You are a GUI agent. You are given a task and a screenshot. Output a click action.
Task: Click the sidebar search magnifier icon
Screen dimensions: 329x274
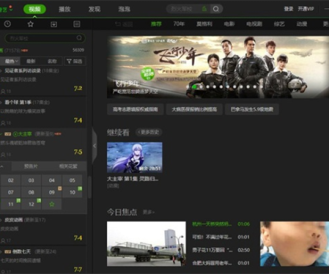(x=79, y=38)
